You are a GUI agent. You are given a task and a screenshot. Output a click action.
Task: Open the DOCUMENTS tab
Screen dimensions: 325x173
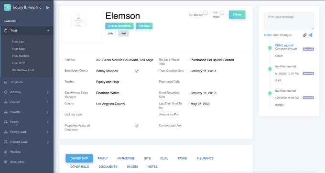pos(108,167)
